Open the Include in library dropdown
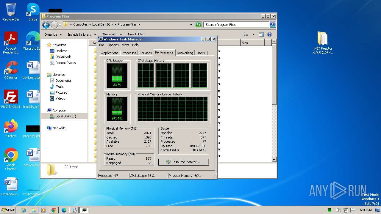 click(x=82, y=34)
